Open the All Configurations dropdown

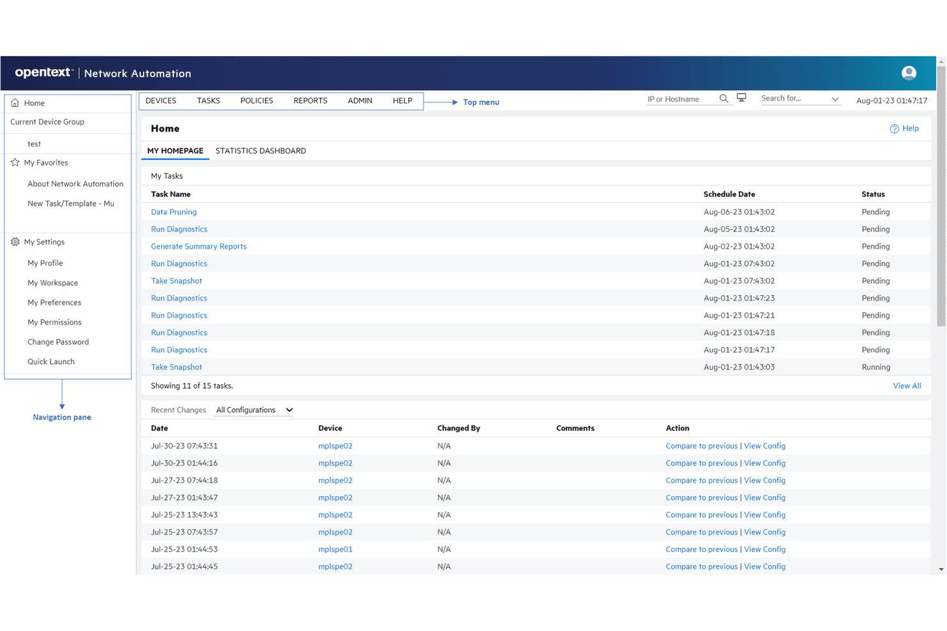click(x=254, y=410)
